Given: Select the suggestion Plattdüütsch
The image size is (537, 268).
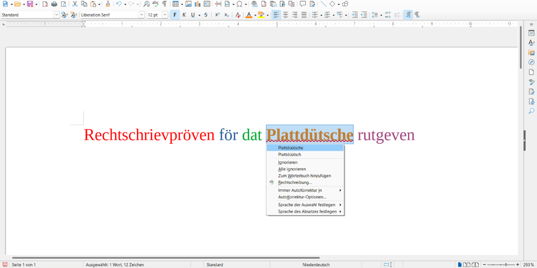Looking at the screenshot, I should 289,154.
